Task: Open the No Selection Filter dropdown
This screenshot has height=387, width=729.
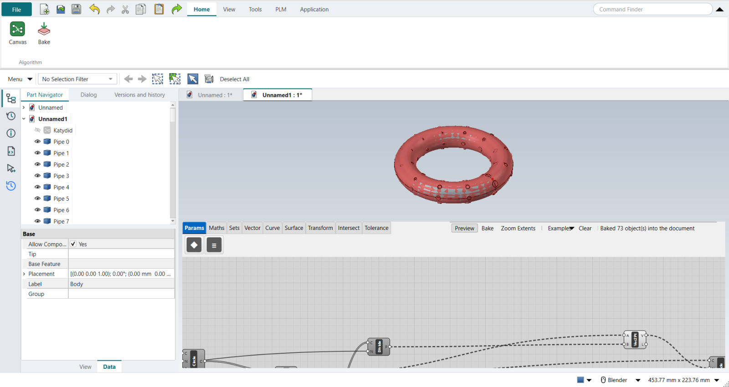Action: [77, 79]
